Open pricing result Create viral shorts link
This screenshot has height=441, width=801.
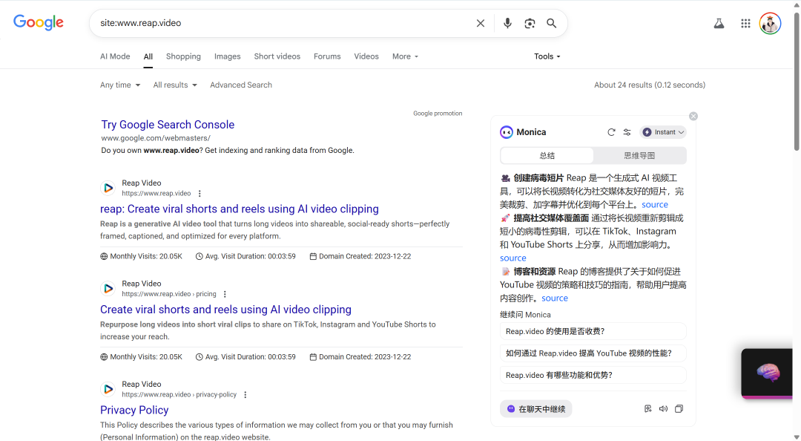point(225,310)
